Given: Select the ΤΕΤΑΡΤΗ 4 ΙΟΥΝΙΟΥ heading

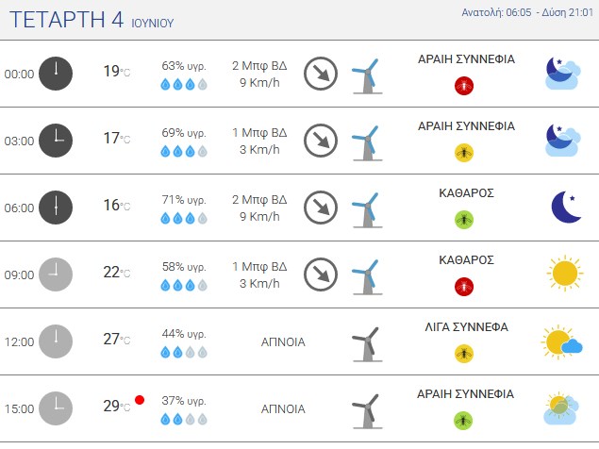Looking at the screenshot, I should [x=92, y=20].
